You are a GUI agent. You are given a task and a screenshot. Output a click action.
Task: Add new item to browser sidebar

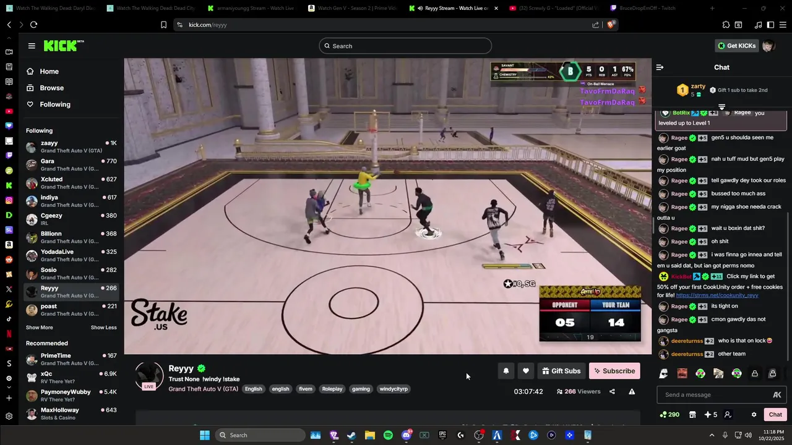click(x=9, y=399)
